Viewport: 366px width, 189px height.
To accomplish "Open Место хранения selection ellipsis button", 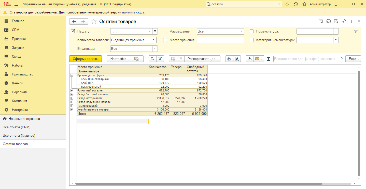I will pos(242,40).
